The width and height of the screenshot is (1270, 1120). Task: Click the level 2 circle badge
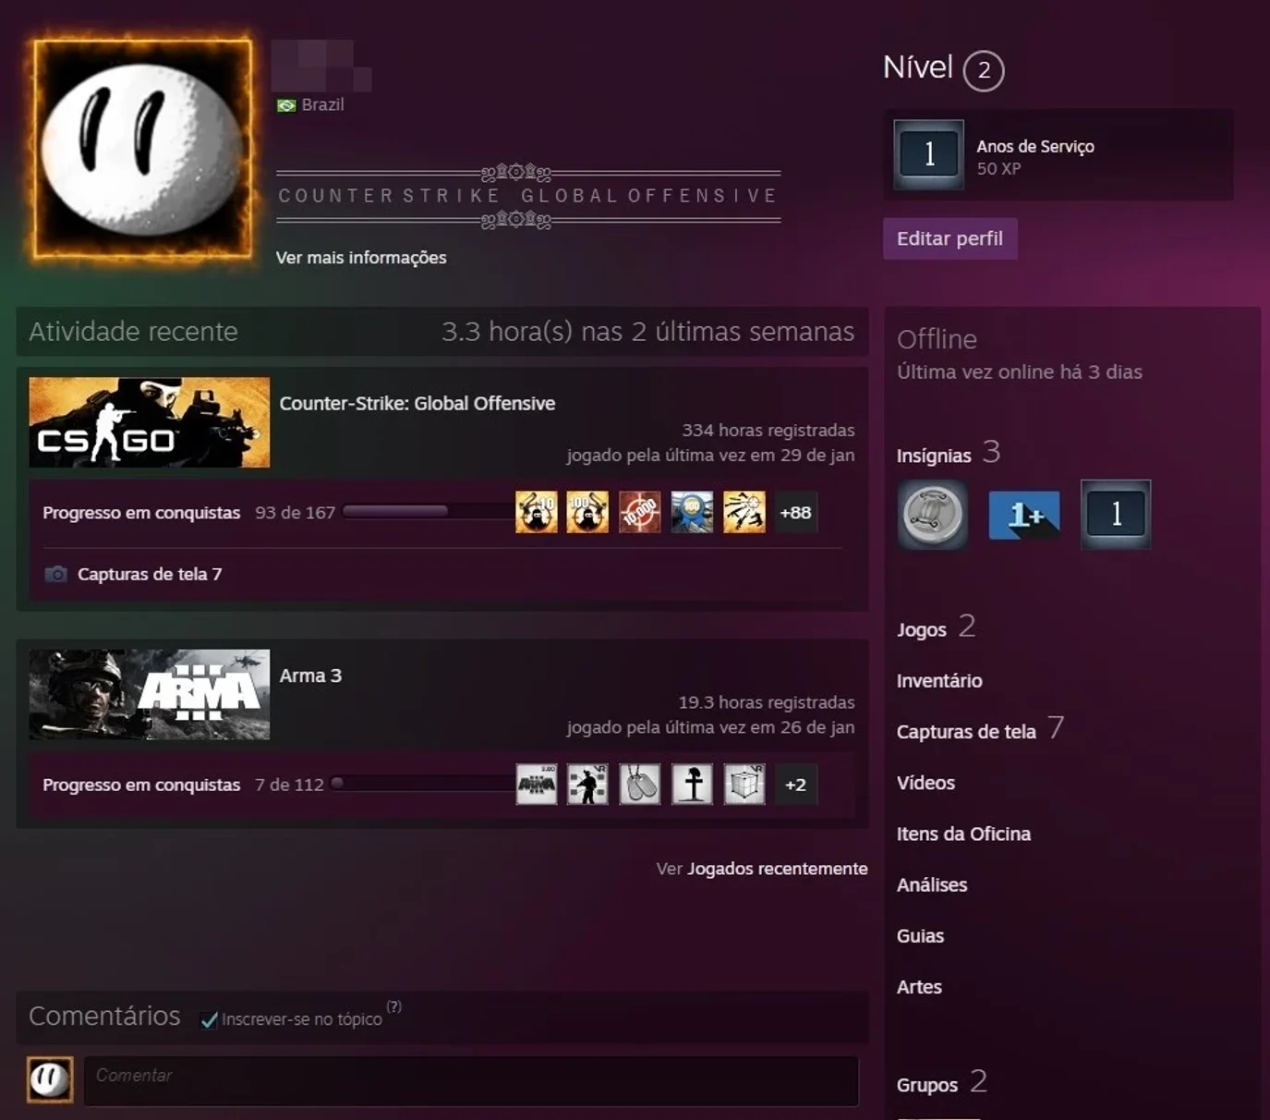click(x=984, y=70)
